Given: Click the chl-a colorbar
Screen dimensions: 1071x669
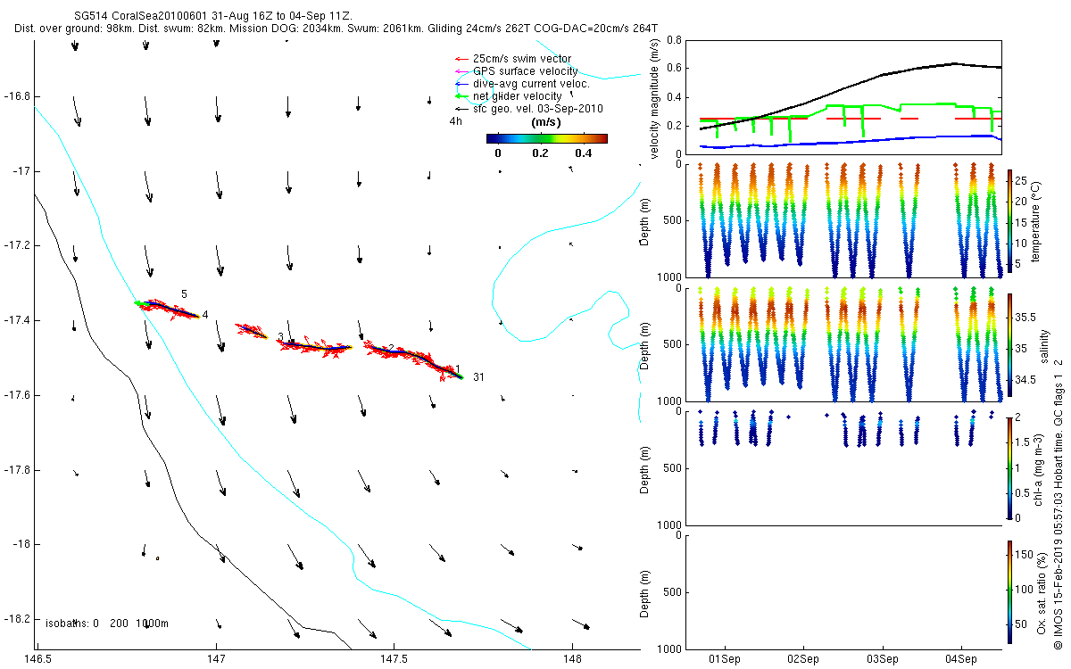Looking at the screenshot, I should point(1009,467).
